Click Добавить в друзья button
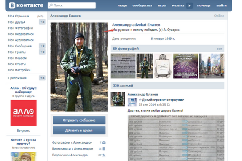The image size is (242, 161). (x=79, y=130)
